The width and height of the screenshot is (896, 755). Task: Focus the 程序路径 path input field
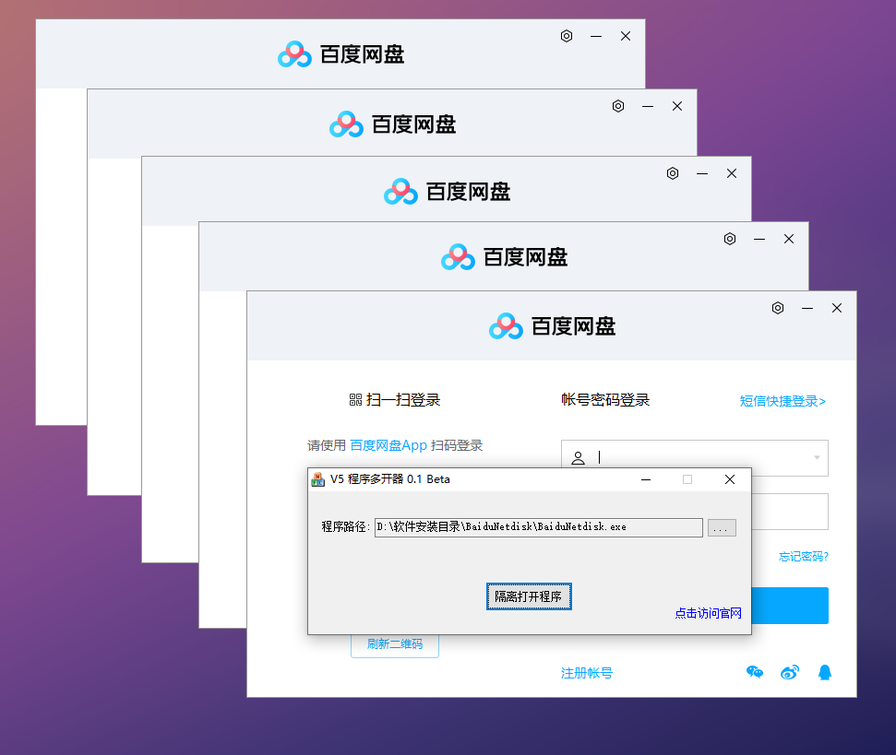[538, 527]
